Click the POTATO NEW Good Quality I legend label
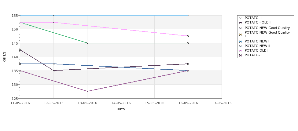This screenshot has width=298, height=131. [268, 28]
